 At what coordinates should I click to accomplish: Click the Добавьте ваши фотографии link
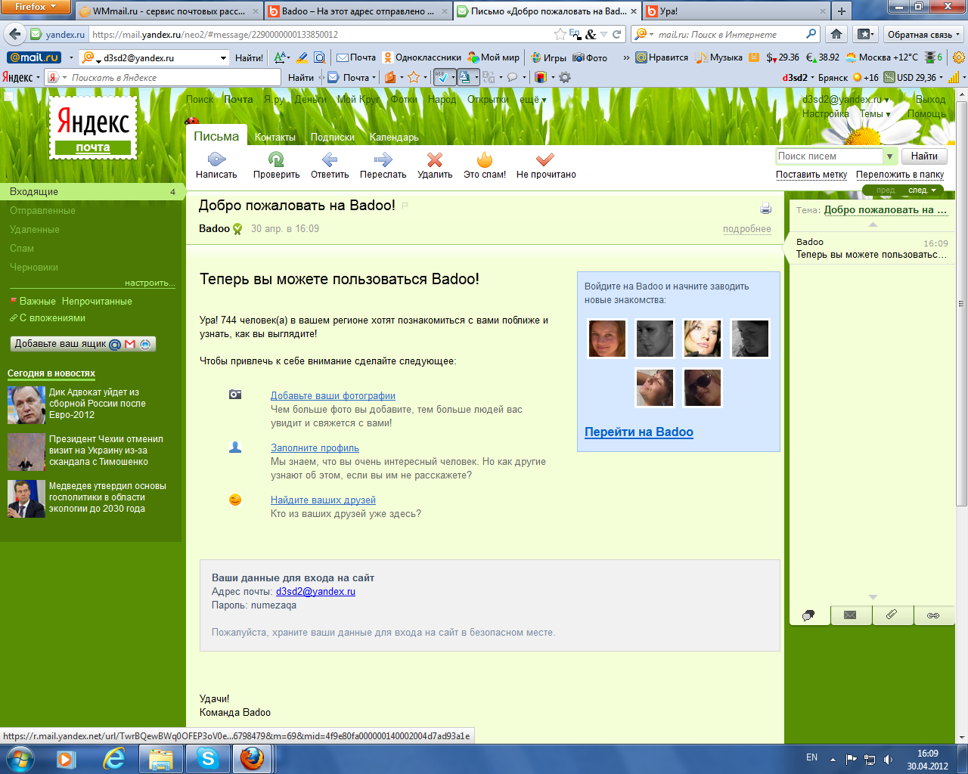[333, 395]
